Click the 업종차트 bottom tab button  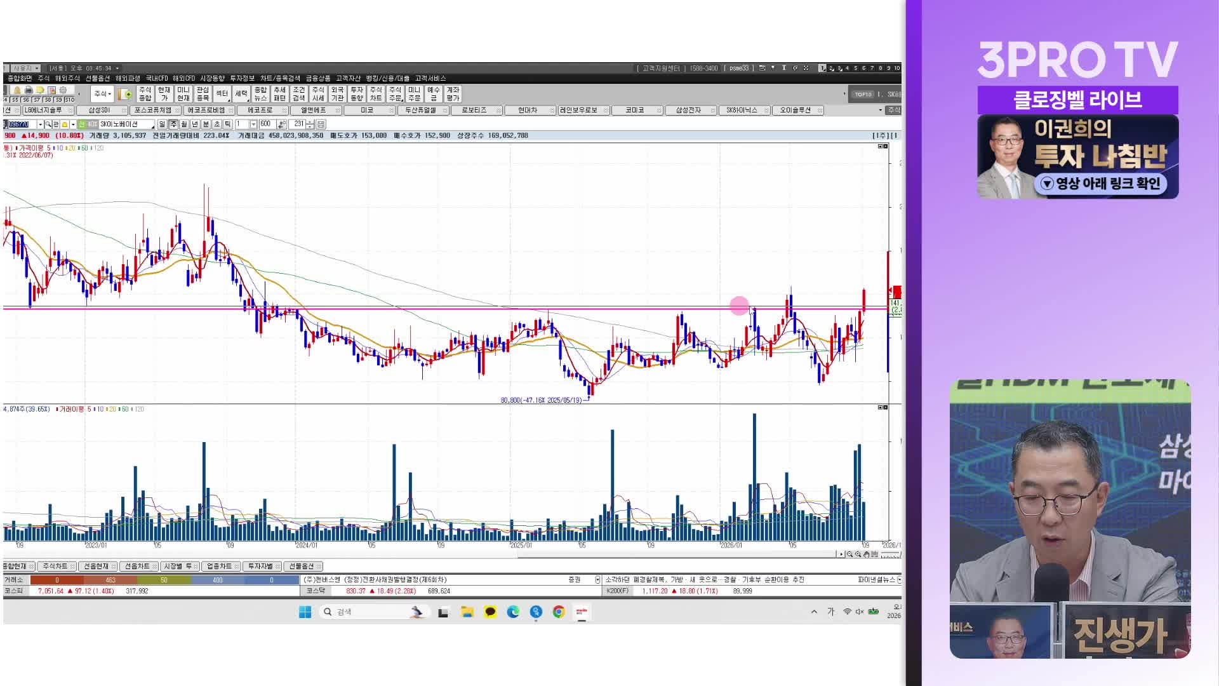pos(220,566)
